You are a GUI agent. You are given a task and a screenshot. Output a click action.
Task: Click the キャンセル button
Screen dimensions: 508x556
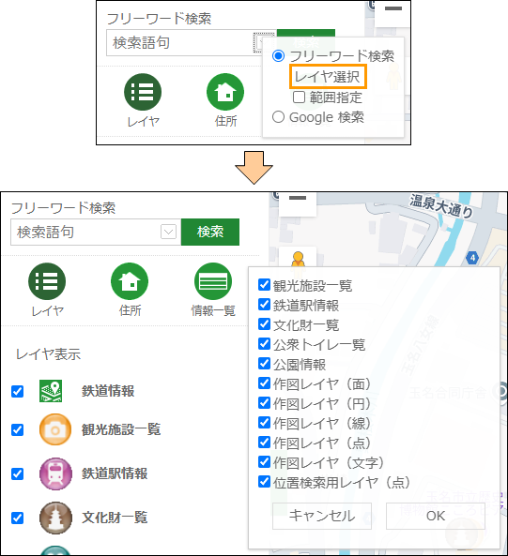[x=322, y=516]
